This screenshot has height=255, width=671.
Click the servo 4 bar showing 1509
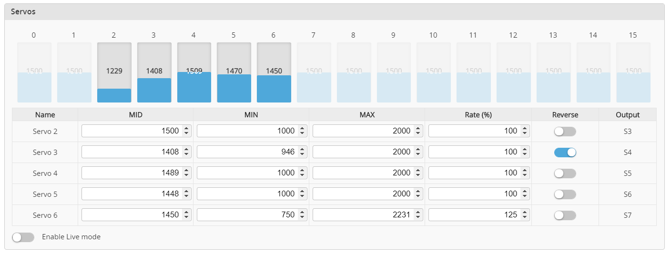pos(194,72)
